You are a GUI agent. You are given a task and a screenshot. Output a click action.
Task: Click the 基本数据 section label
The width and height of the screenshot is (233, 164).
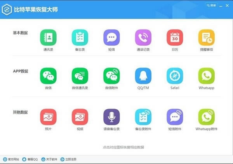click(x=20, y=33)
